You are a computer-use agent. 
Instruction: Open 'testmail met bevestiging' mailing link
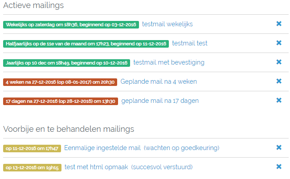(169, 62)
